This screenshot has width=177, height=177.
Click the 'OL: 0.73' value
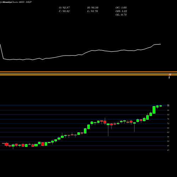click(x=121, y=15)
